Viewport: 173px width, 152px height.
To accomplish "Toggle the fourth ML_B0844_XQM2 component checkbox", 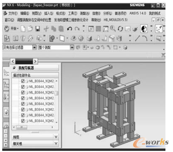I will (x=23, y=98).
